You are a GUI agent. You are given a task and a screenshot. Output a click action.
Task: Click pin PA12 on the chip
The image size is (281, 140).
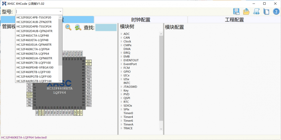pyautogui.click(x=89, y=70)
